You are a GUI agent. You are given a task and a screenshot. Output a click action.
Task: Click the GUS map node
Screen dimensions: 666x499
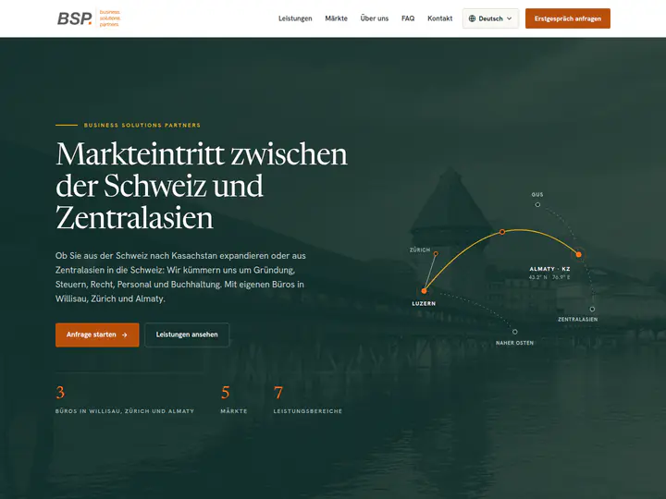point(537,204)
